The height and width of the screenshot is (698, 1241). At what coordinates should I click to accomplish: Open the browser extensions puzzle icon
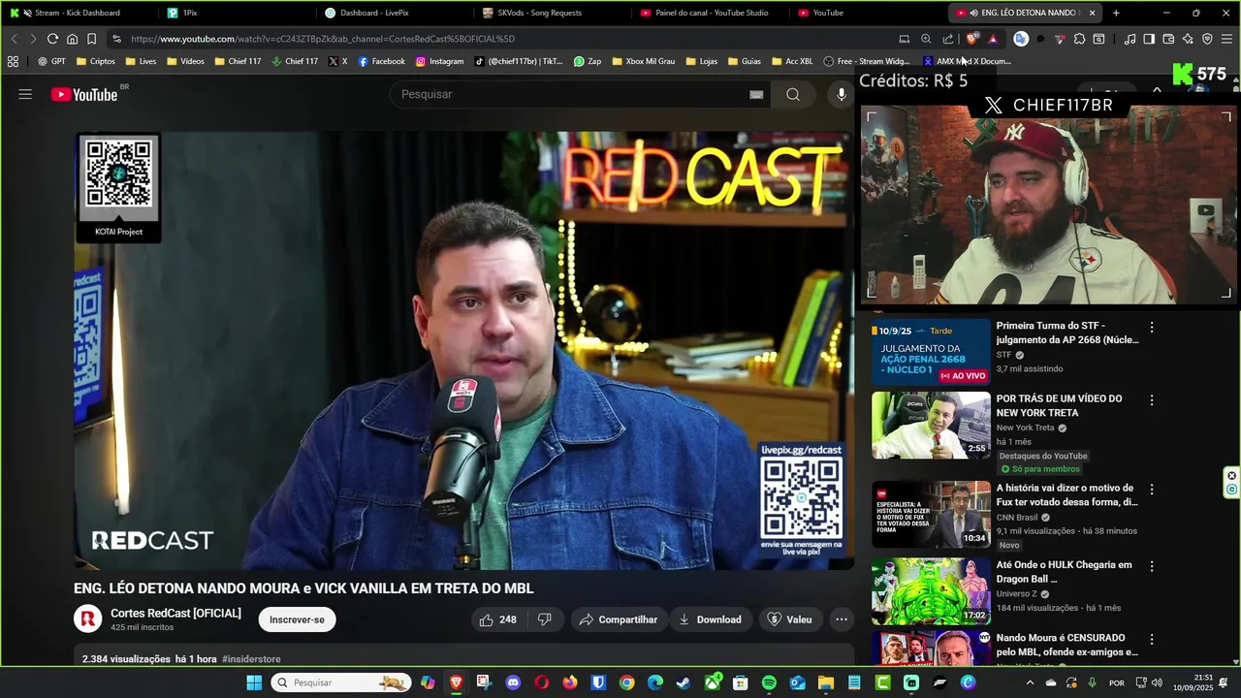(1079, 39)
